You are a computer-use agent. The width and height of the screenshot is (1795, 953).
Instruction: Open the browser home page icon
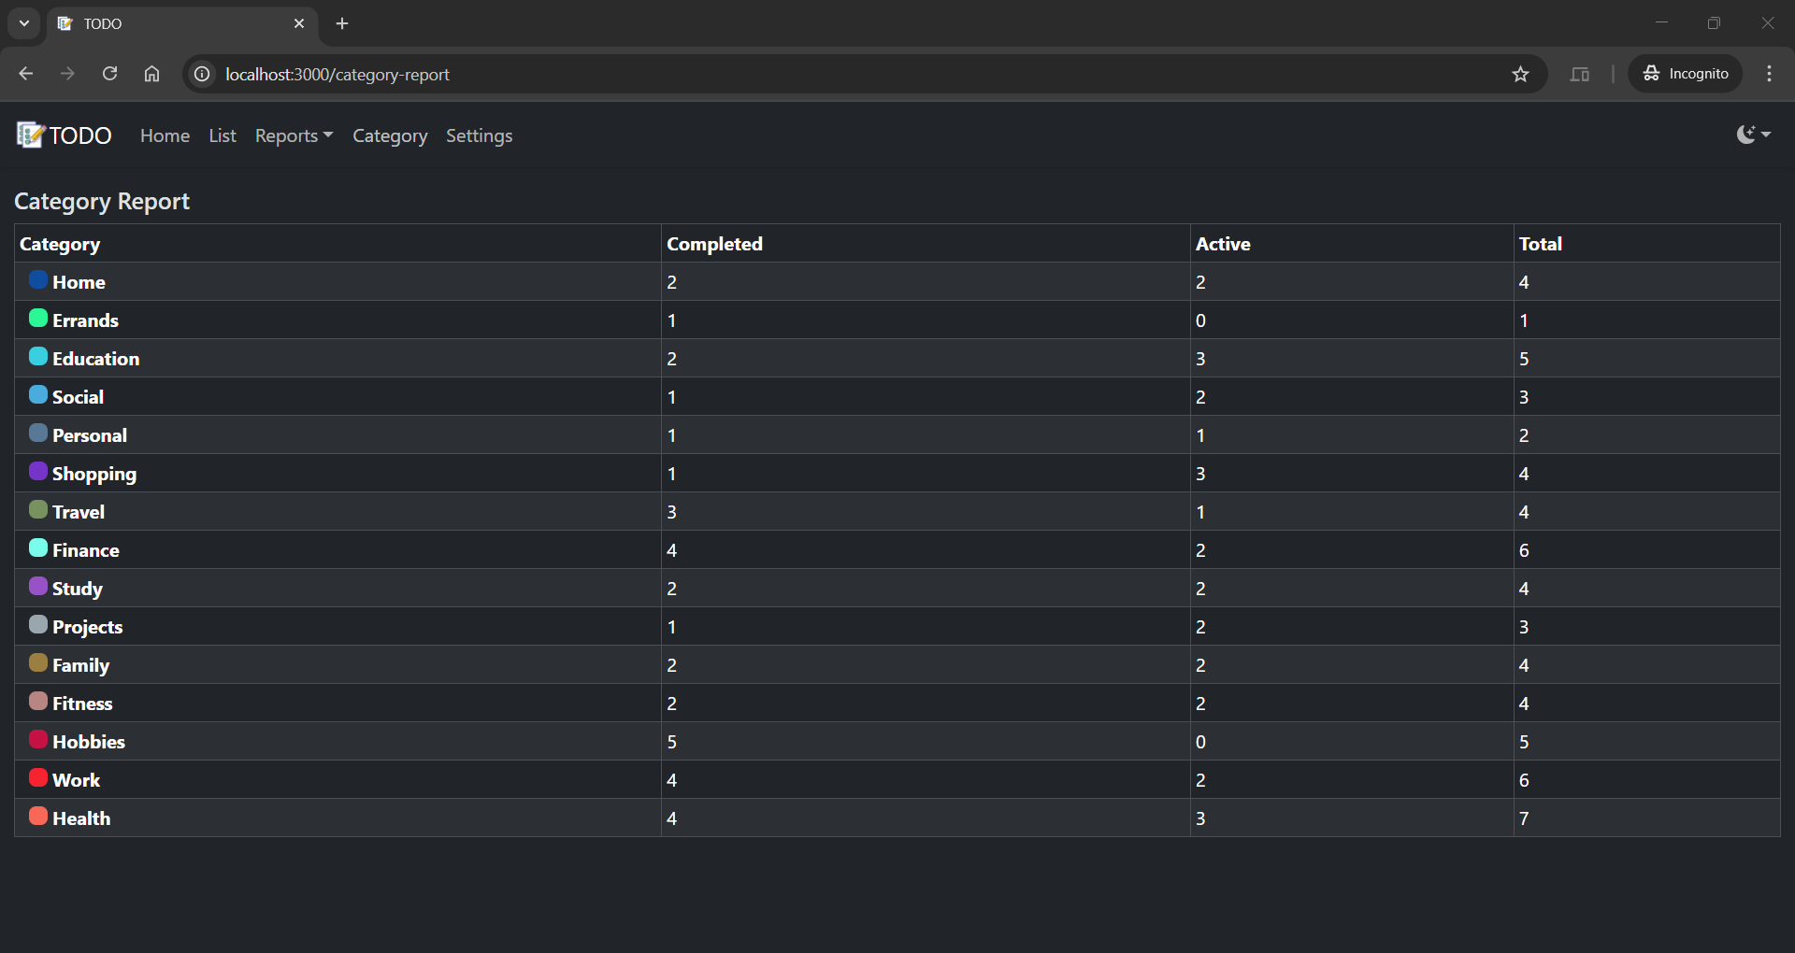(151, 74)
